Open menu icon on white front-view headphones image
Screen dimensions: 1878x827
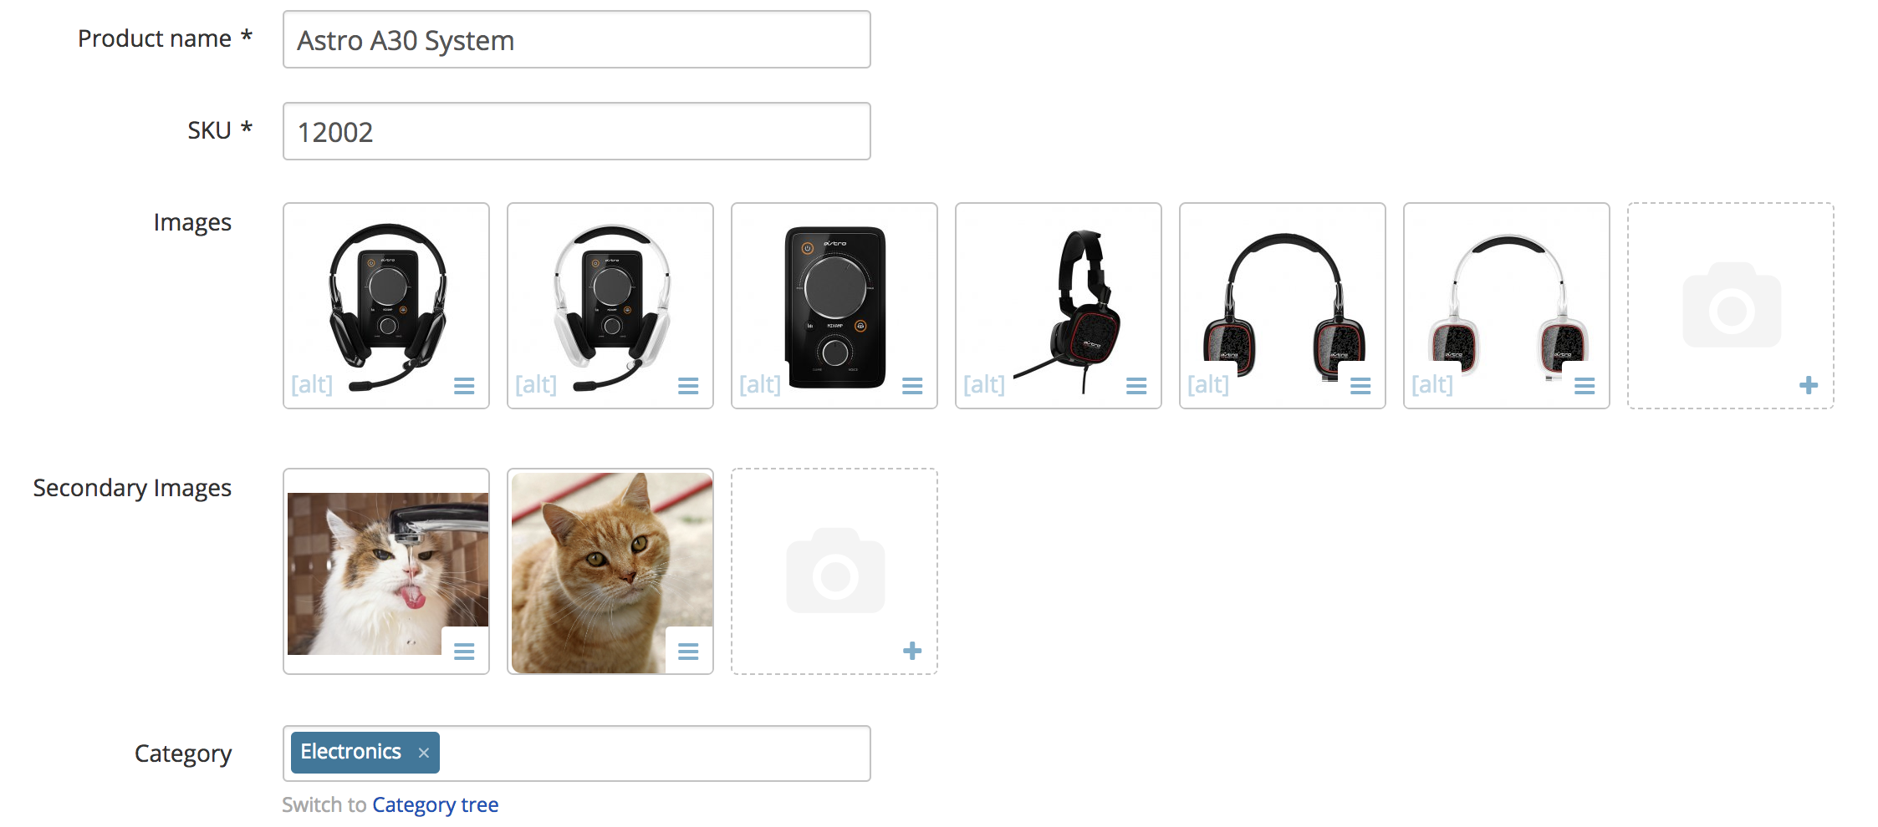[x=1585, y=386]
